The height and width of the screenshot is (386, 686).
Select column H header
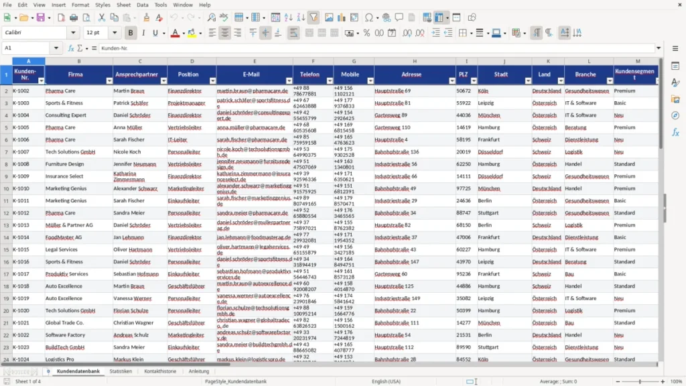(x=415, y=61)
